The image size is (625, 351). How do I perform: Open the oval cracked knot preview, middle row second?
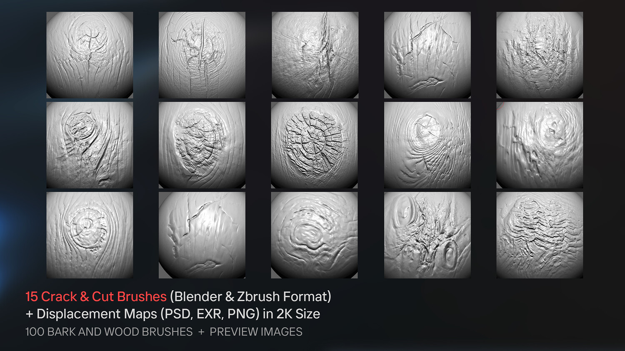pyautogui.click(x=202, y=145)
